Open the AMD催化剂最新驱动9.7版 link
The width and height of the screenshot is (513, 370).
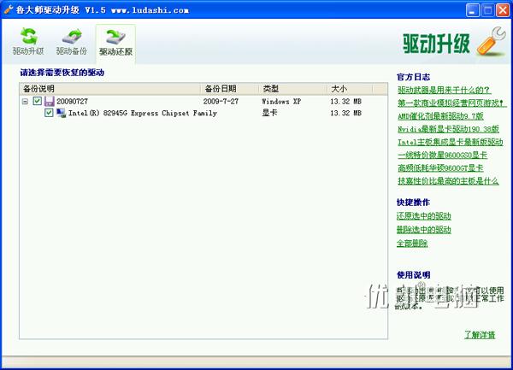coord(440,116)
